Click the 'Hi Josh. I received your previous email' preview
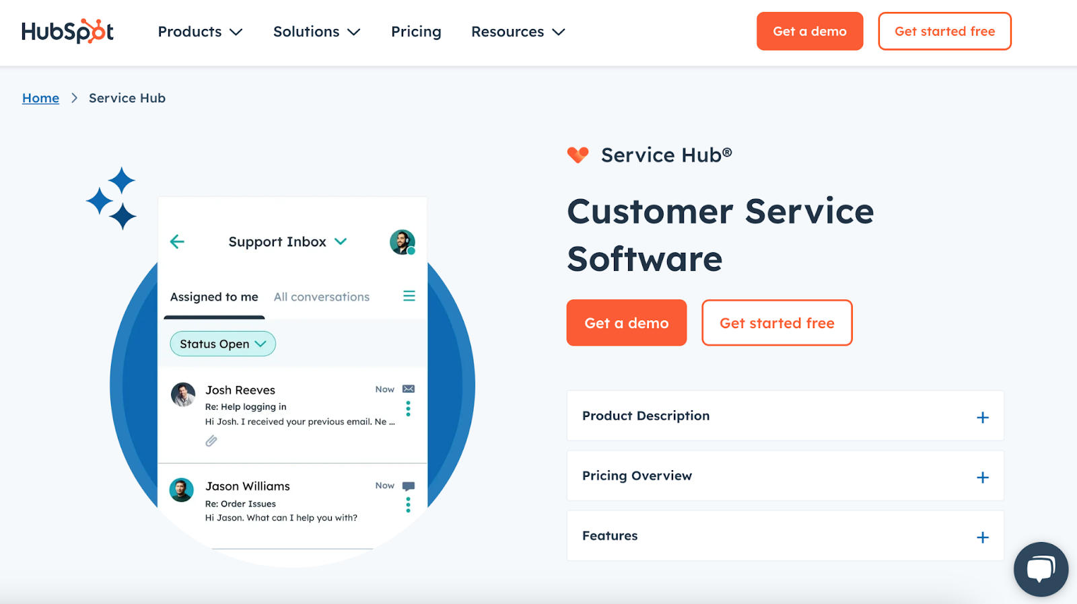The height and width of the screenshot is (604, 1077). tap(300, 422)
